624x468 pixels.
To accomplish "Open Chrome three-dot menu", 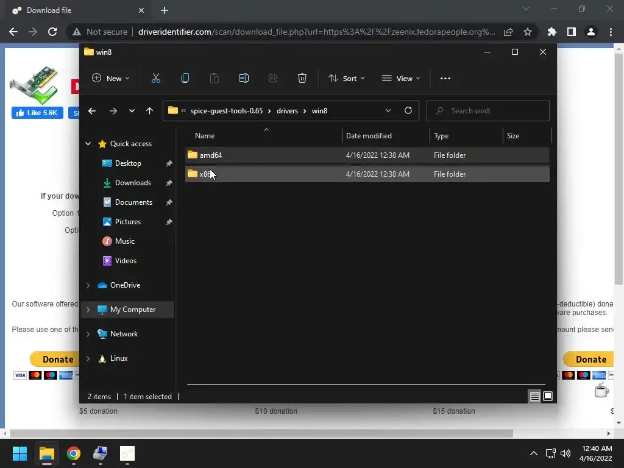I will pyautogui.click(x=611, y=32).
